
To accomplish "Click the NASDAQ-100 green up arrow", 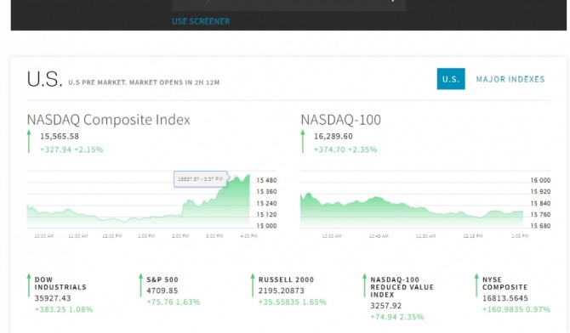I will (x=303, y=142).
